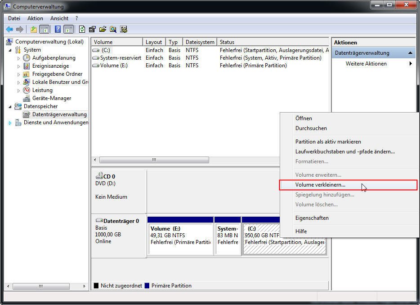Click the volume list scrollbar left arrow
The image size is (420, 305).
pos(95,160)
